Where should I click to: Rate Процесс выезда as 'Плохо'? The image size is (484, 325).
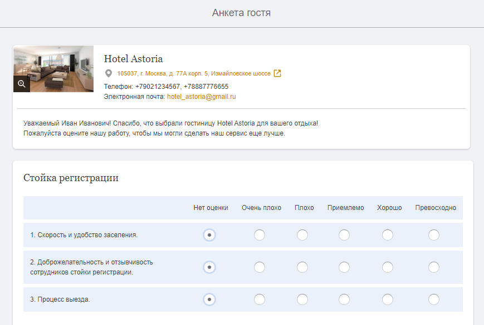tap(302, 299)
